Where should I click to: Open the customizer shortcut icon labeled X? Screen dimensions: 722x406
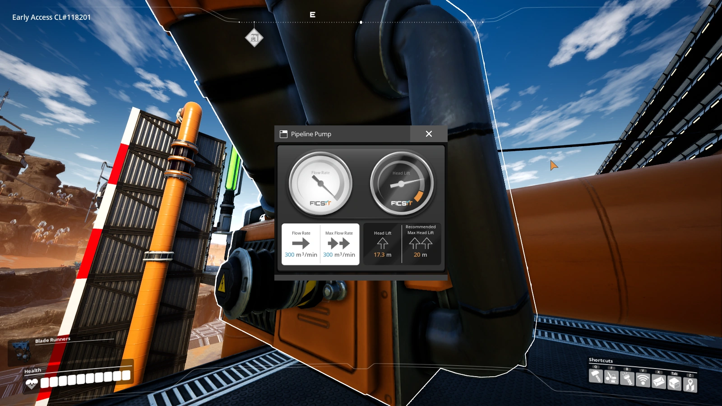pyautogui.click(x=658, y=382)
